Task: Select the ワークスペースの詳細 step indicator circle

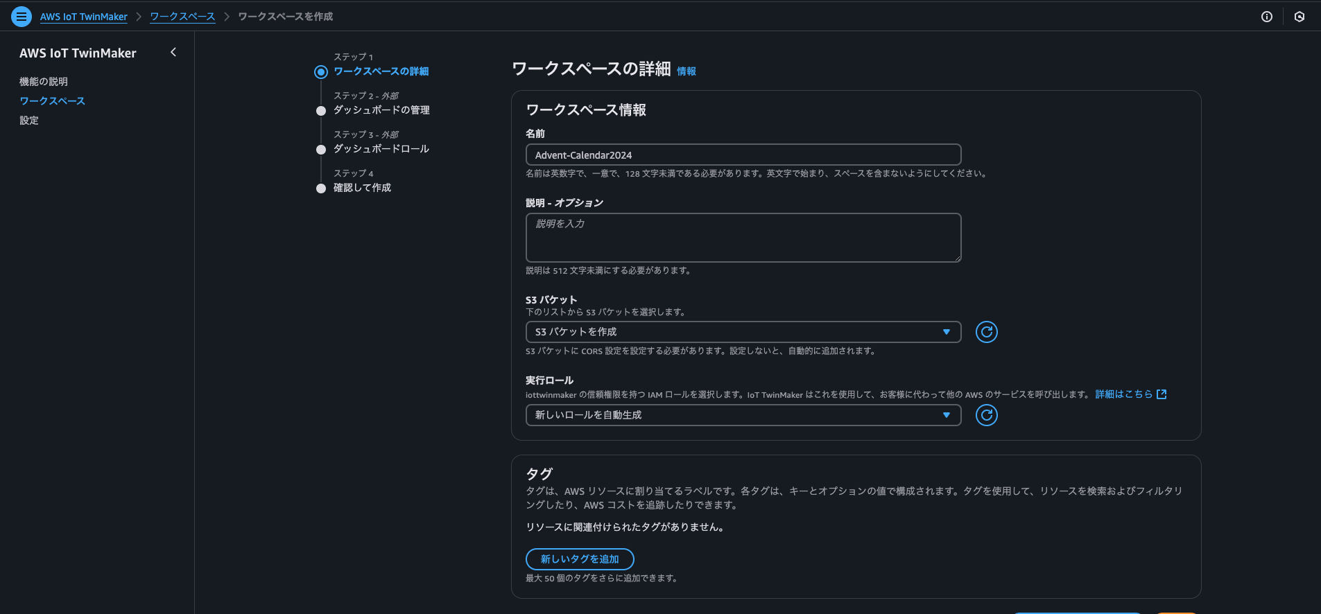Action: pyautogui.click(x=320, y=71)
